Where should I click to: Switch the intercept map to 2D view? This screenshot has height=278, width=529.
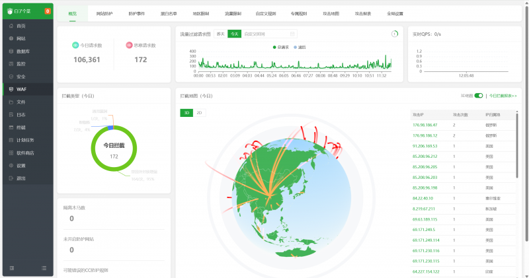(x=199, y=113)
